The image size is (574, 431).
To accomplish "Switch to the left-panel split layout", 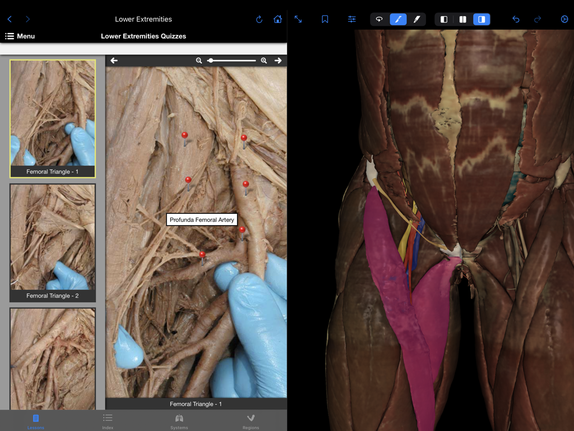I will (x=443, y=19).
